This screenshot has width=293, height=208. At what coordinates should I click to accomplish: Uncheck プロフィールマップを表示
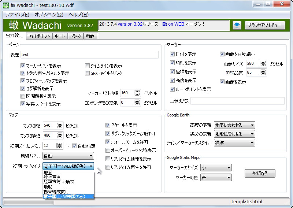[x=23, y=81]
